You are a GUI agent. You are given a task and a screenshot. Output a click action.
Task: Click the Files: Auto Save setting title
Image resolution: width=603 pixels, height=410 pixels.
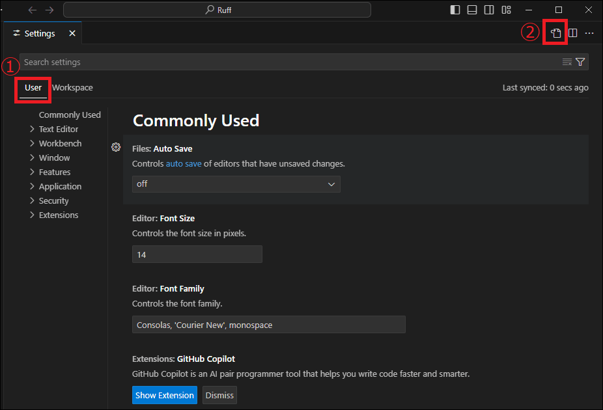pyautogui.click(x=162, y=149)
